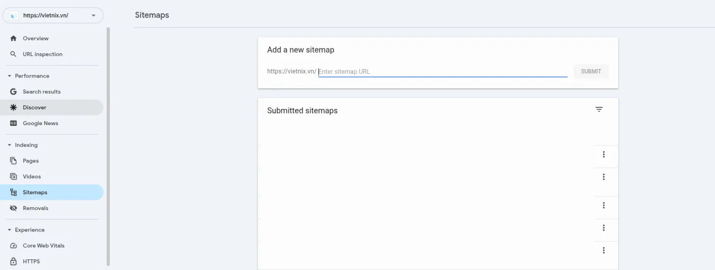This screenshot has width=715, height=270.
Task: Collapse the Experience section
Action: [x=9, y=229]
